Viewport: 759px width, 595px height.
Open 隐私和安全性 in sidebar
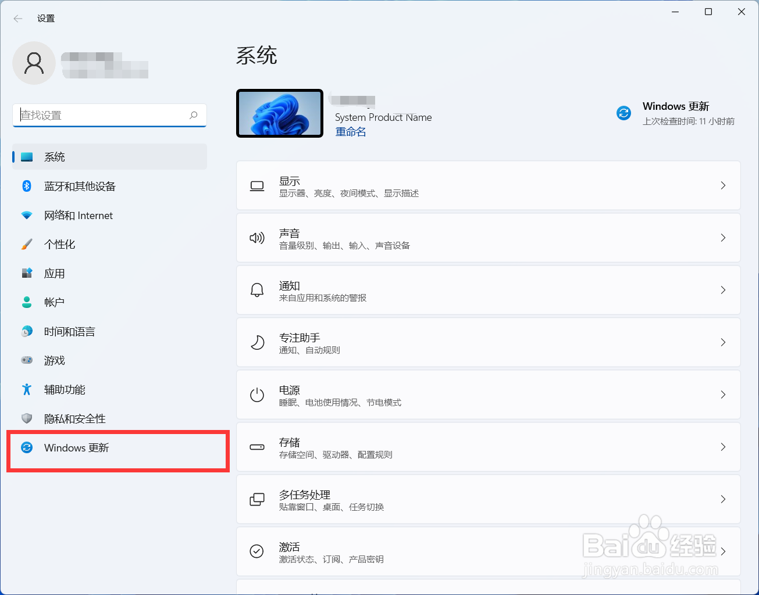(x=109, y=418)
